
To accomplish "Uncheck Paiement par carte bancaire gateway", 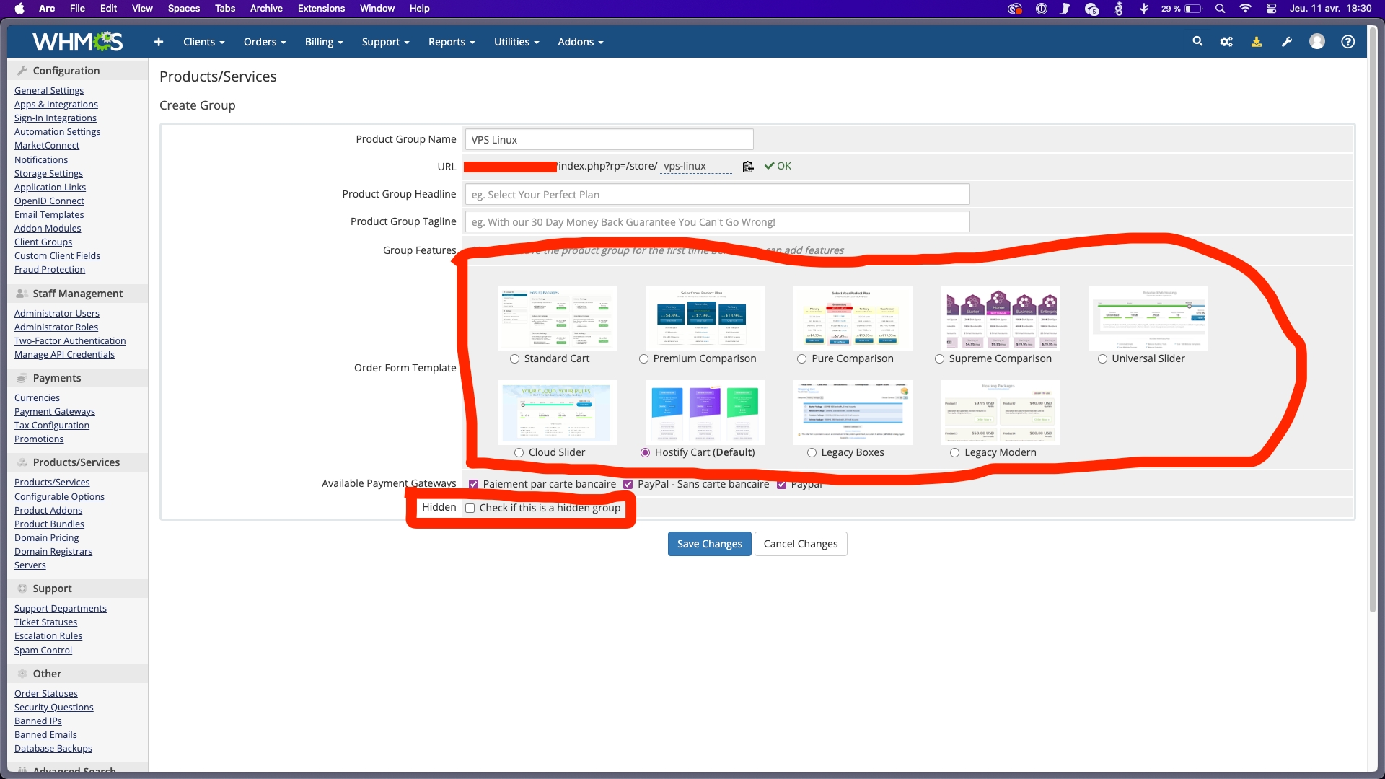I will (x=473, y=485).
